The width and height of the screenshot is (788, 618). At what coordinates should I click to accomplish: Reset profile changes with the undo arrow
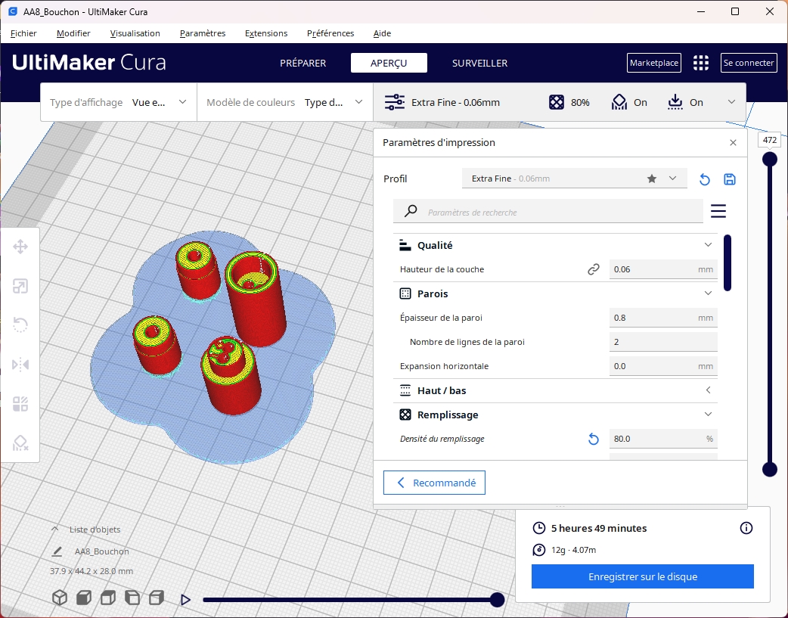click(x=704, y=179)
